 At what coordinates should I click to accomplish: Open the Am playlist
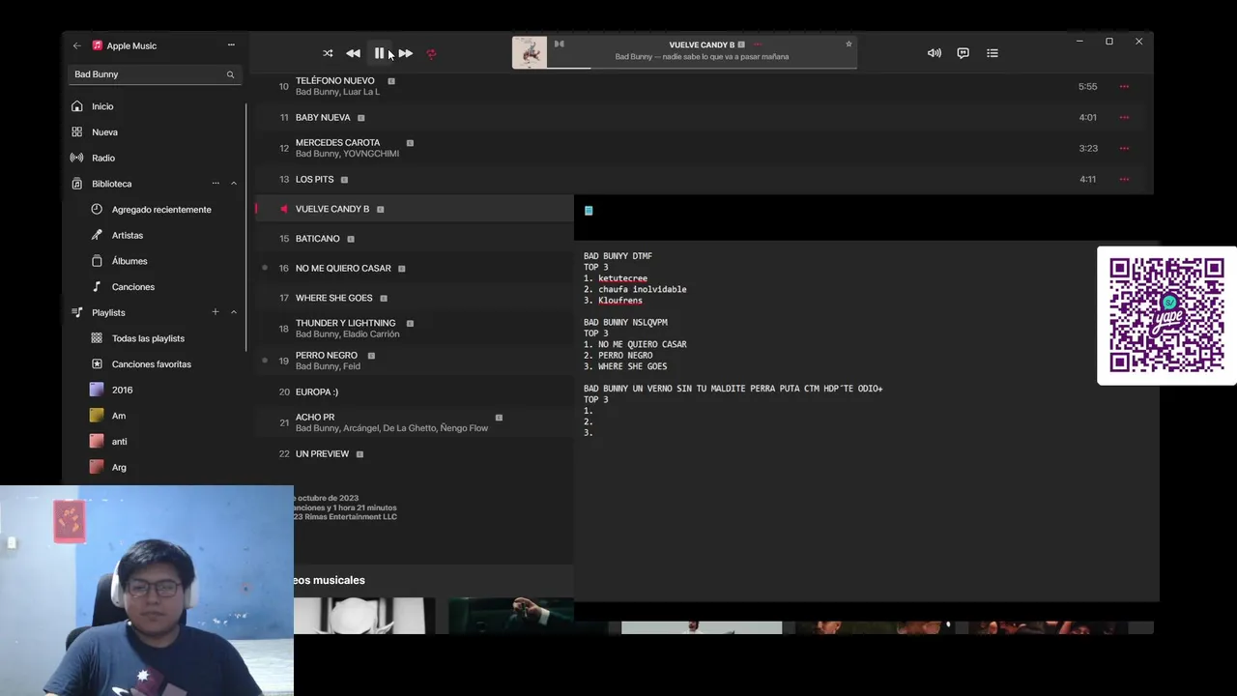(x=119, y=416)
